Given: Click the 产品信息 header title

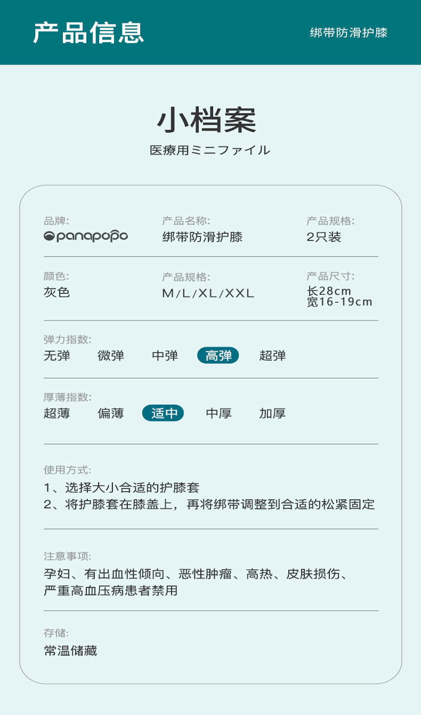Looking at the screenshot, I should (x=88, y=33).
